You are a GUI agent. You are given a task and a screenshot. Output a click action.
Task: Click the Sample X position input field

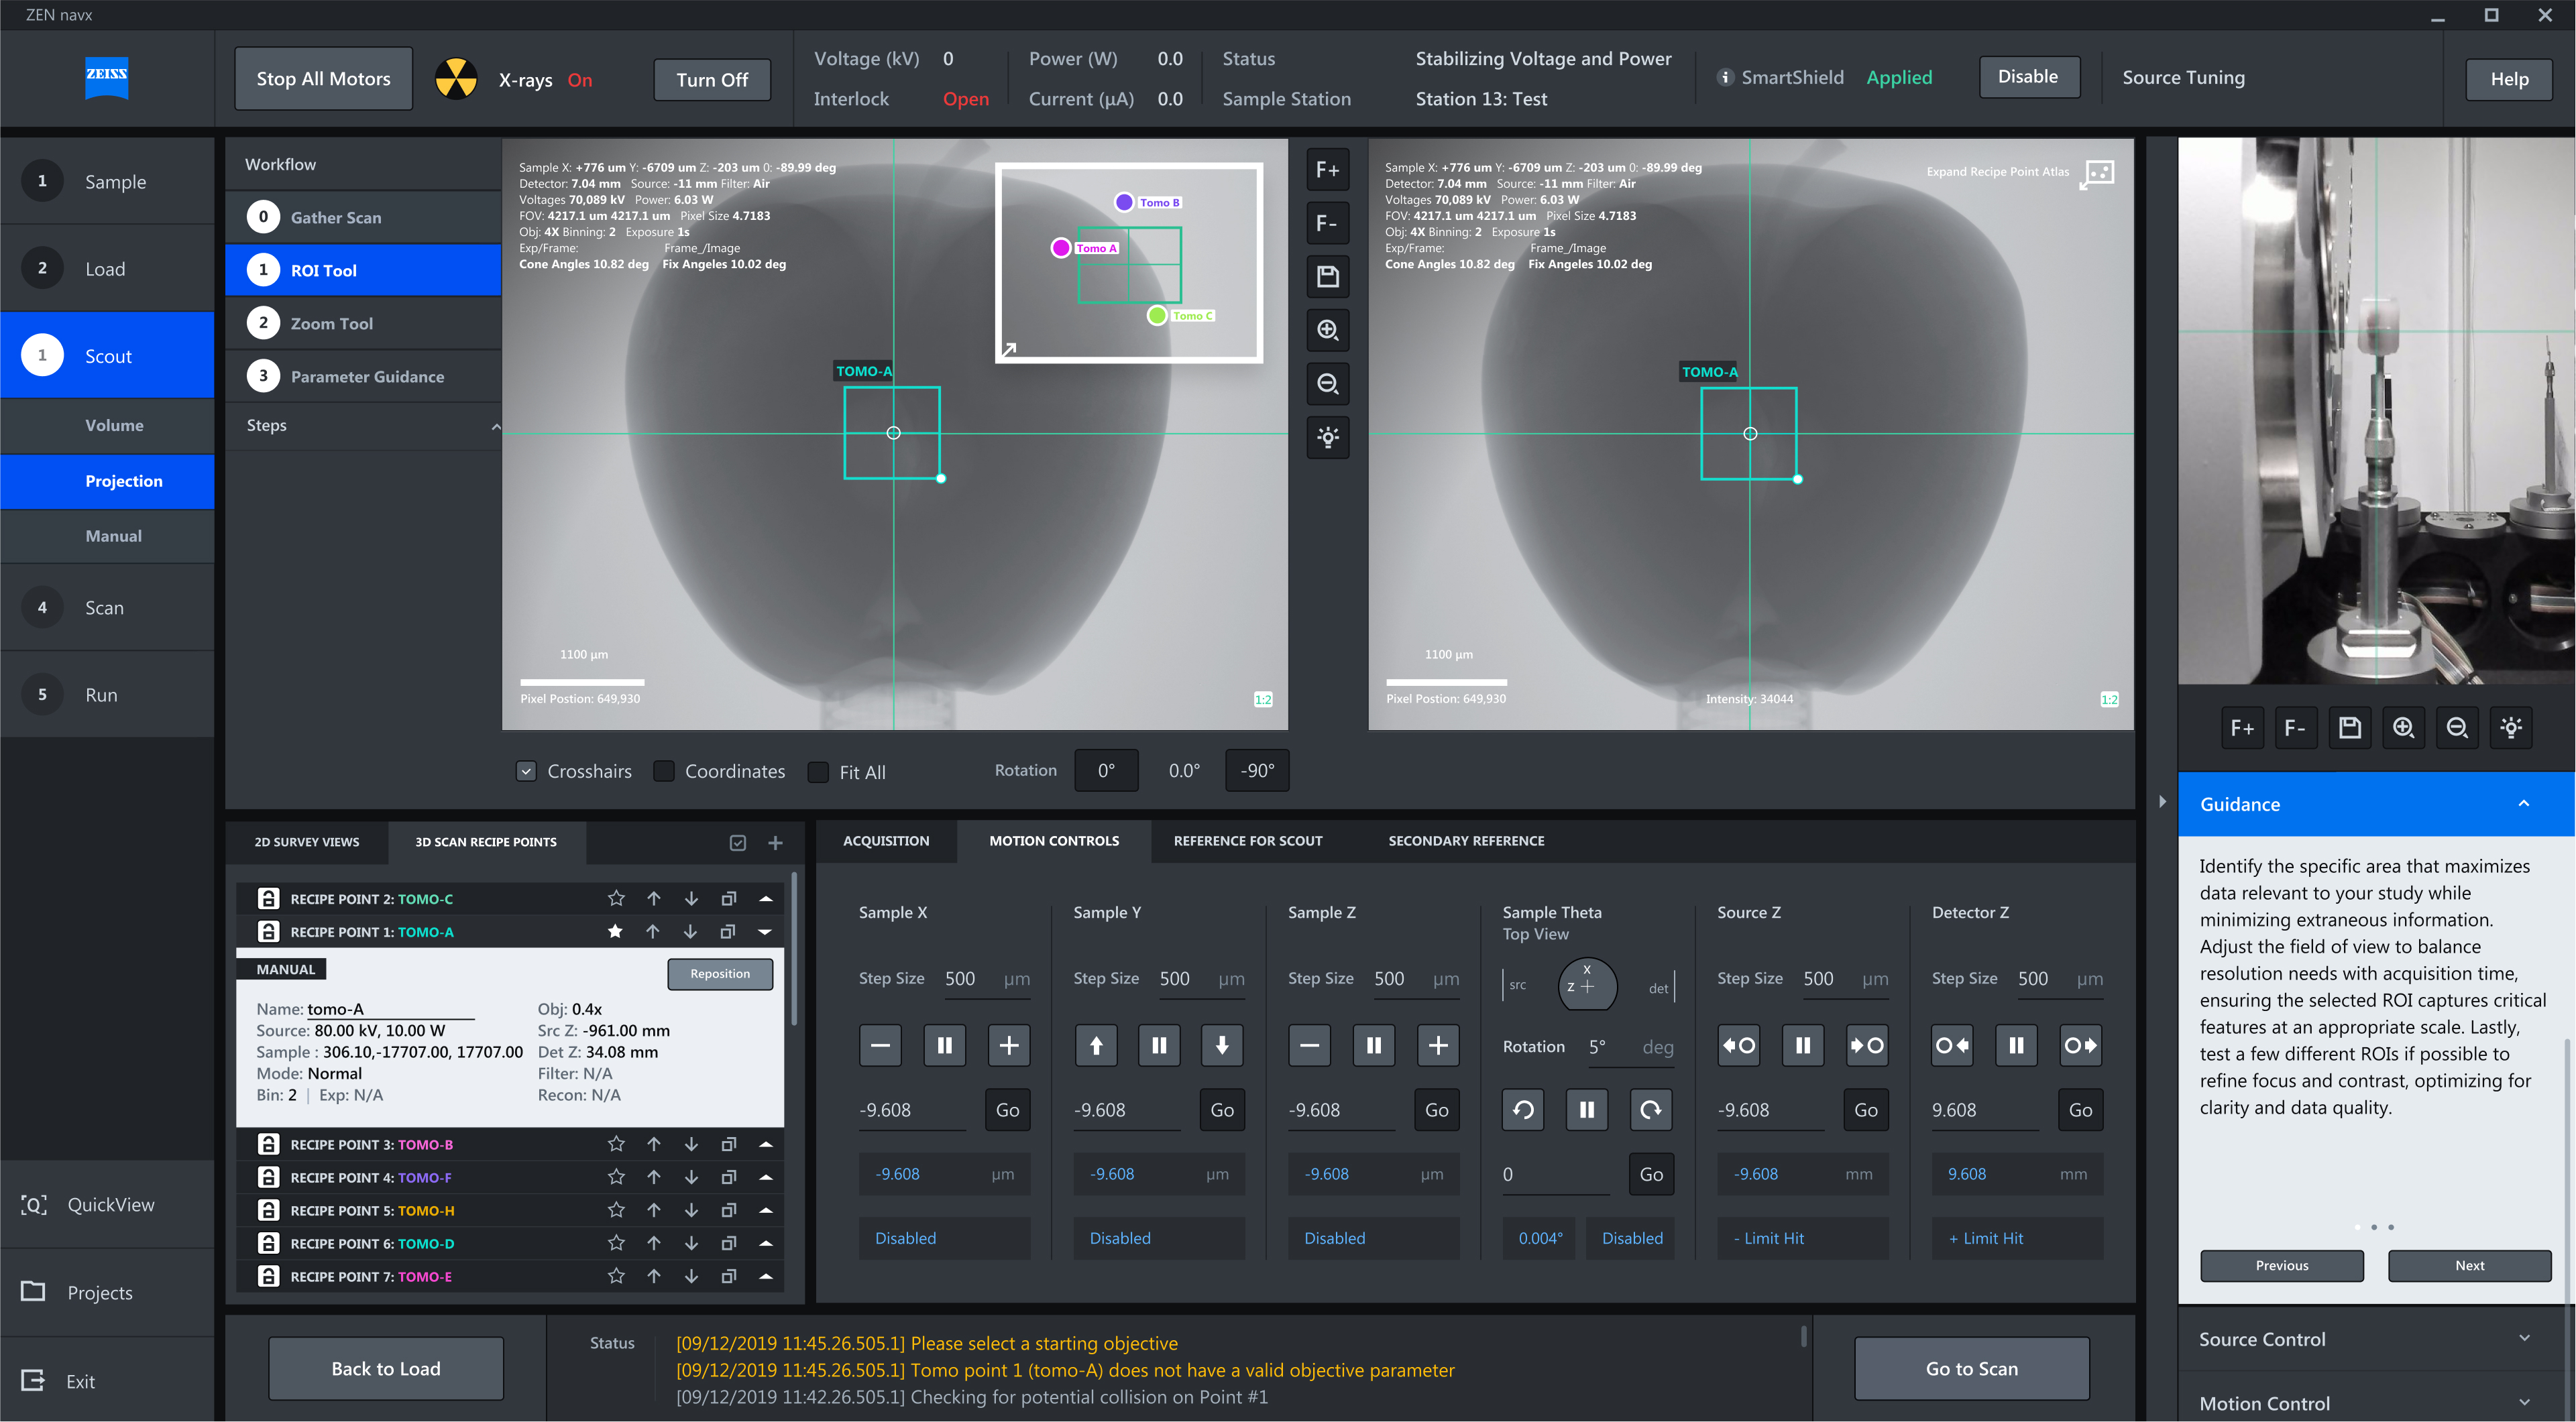(x=913, y=1110)
